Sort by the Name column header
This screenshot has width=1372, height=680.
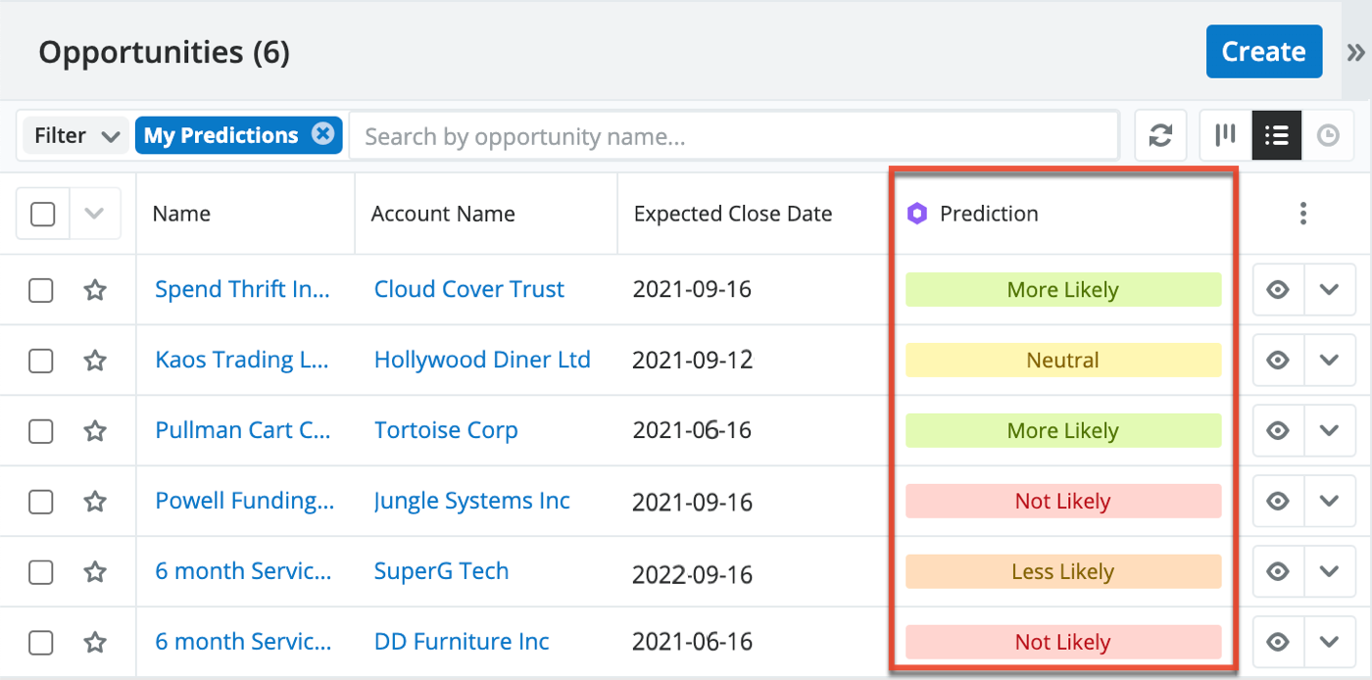click(181, 214)
